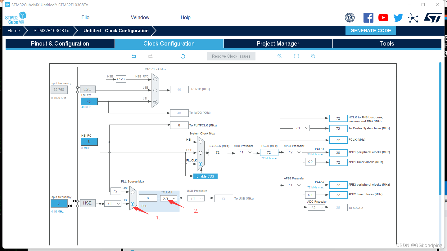Viewport: 447px width, 251px height.
Task: Click the vertical scrollbar on right
Action: pyautogui.click(x=440, y=129)
